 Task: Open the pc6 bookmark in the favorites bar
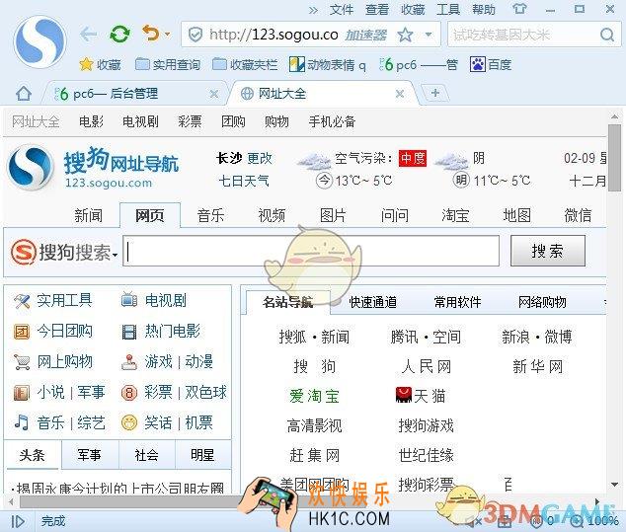[419, 65]
